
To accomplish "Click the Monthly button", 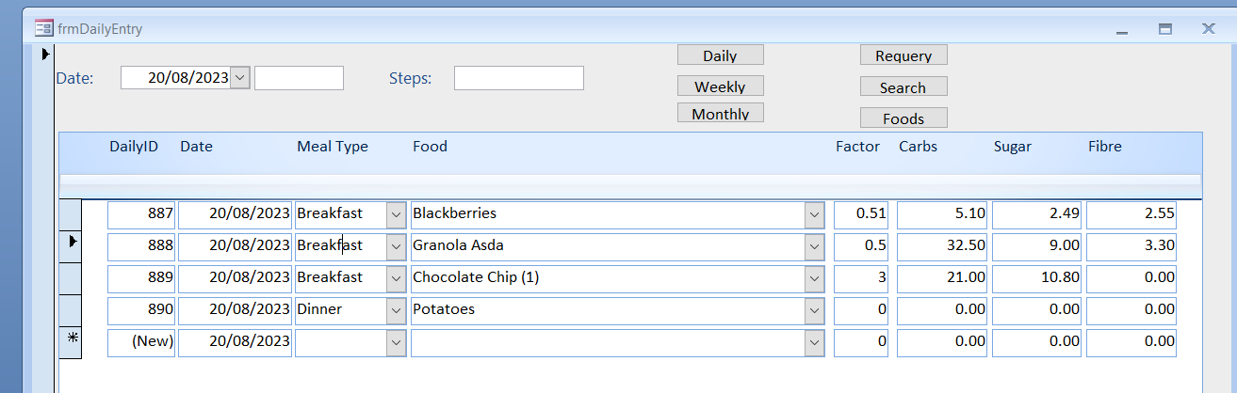I will click(x=720, y=114).
